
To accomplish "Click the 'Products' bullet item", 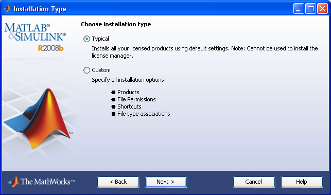I will (x=128, y=92).
